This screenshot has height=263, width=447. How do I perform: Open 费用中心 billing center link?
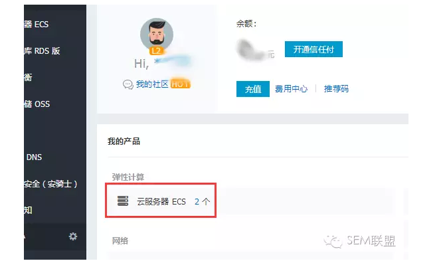pyautogui.click(x=291, y=89)
